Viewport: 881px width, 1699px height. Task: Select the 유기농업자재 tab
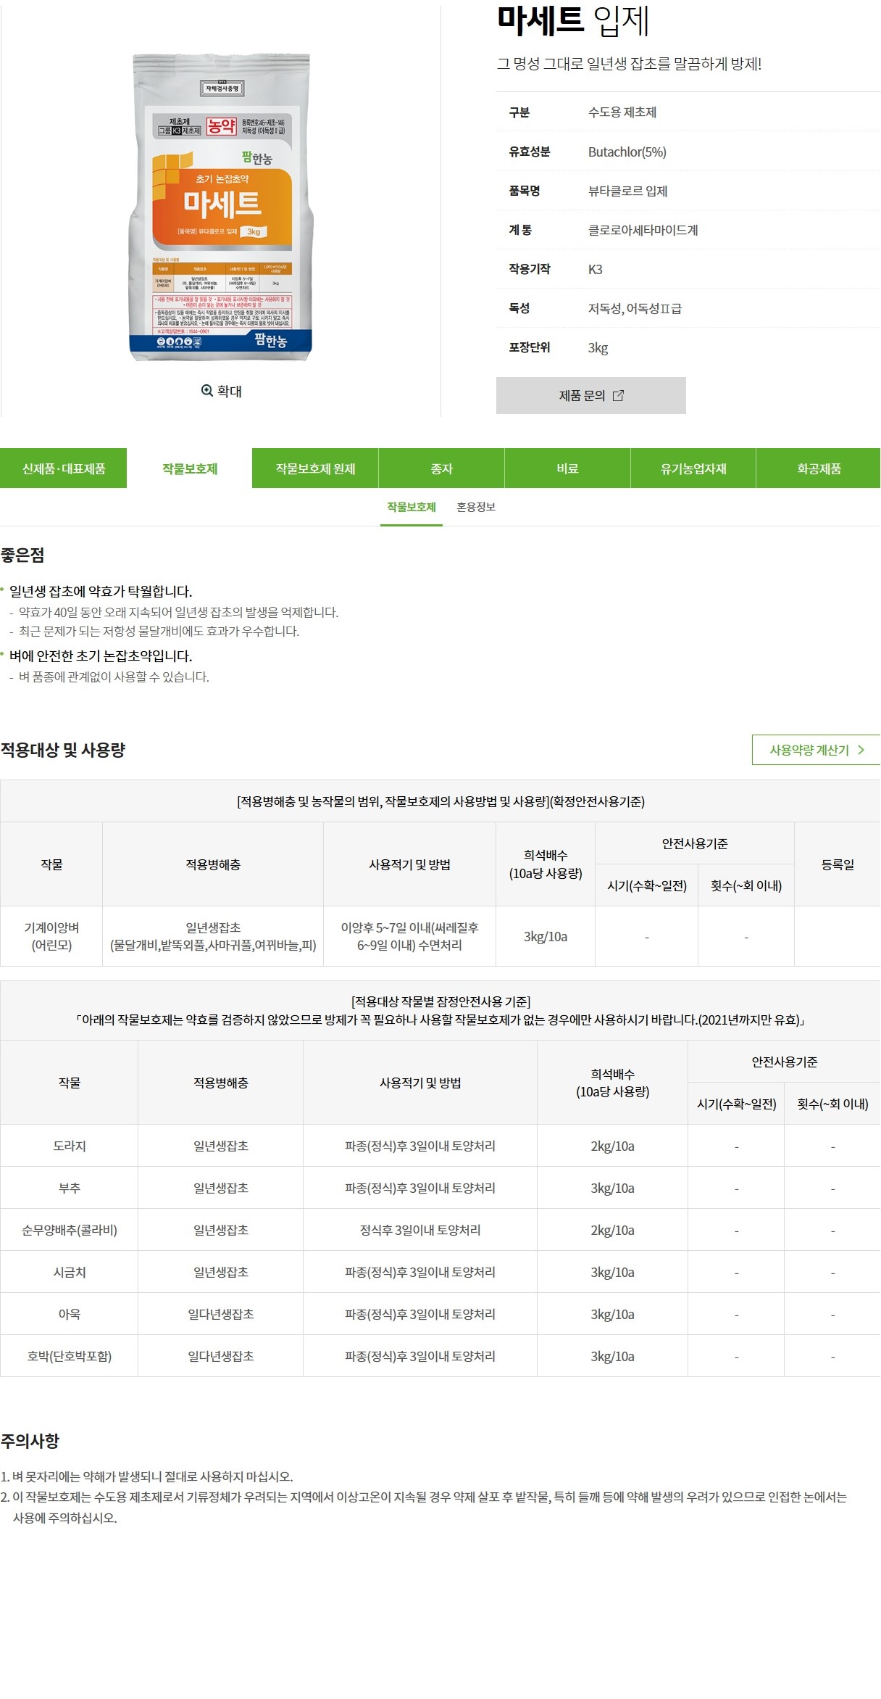693,468
